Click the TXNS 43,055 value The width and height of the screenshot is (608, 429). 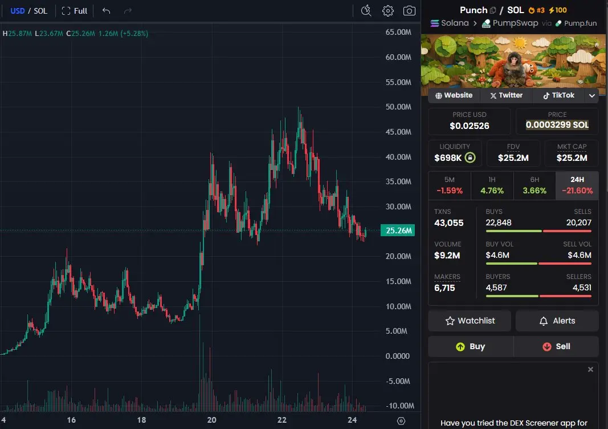coord(448,223)
